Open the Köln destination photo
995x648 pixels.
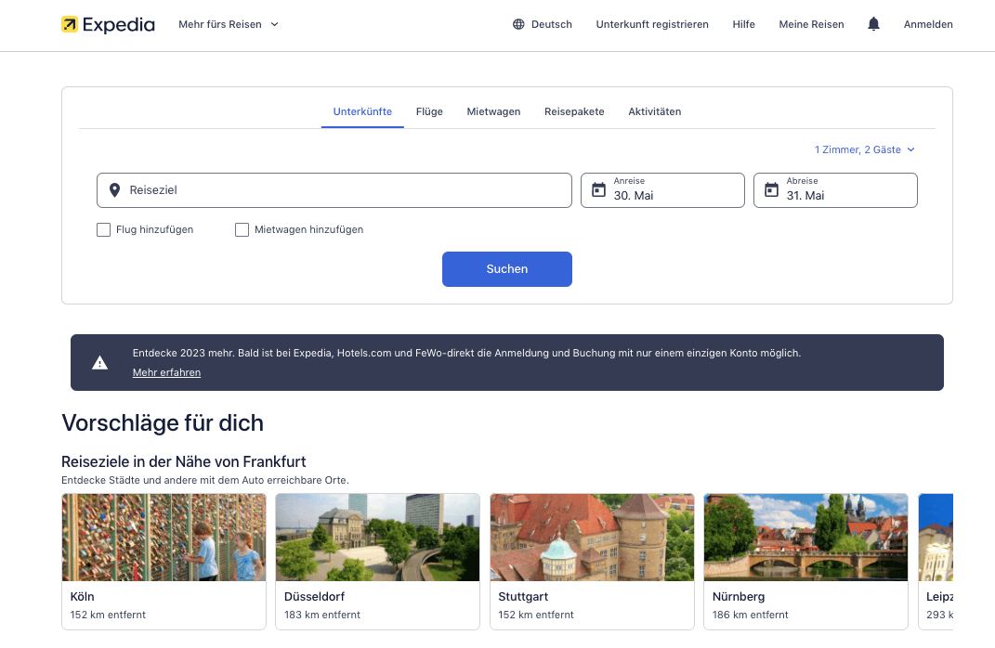point(164,537)
